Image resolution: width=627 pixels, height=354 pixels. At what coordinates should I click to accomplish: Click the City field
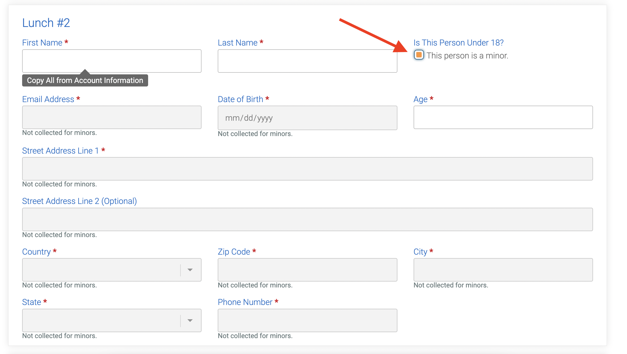[x=503, y=270]
